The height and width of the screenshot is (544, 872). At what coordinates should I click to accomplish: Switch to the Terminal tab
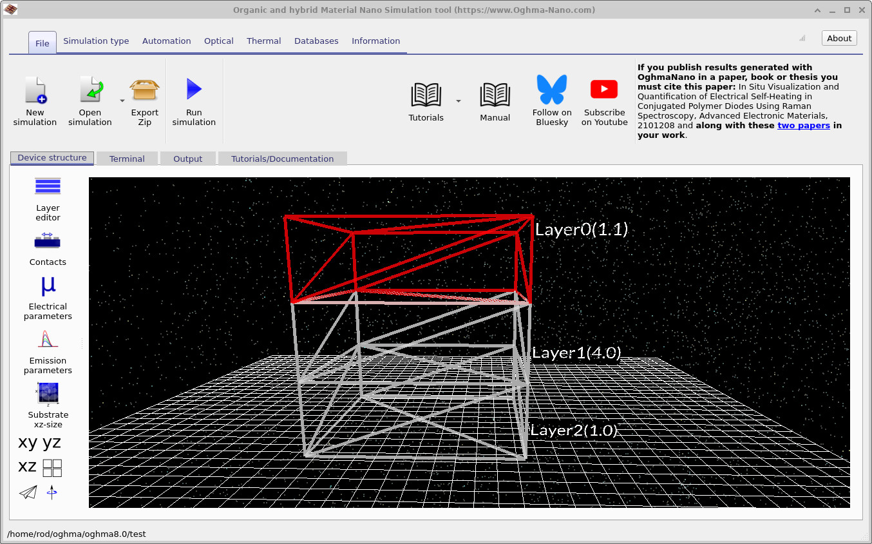127,159
